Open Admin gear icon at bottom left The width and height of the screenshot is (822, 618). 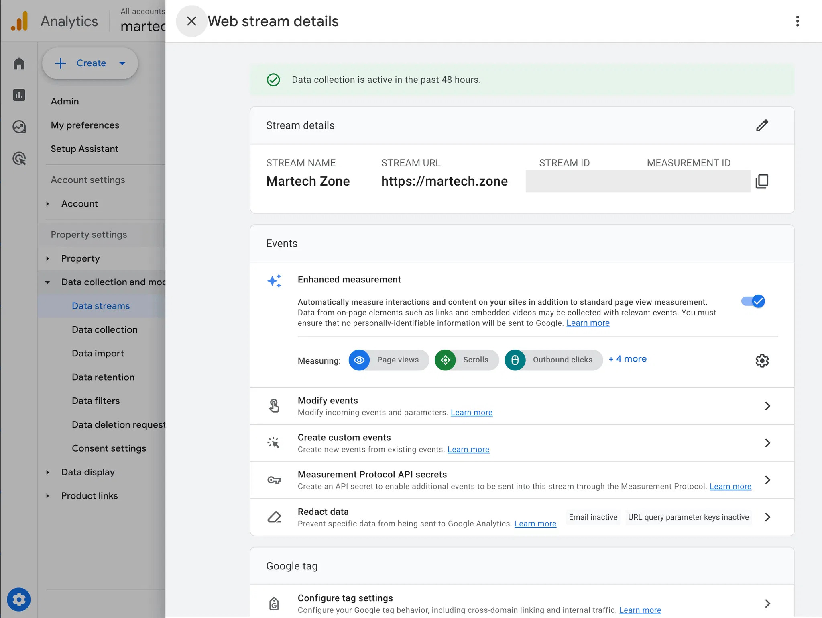[x=19, y=600]
